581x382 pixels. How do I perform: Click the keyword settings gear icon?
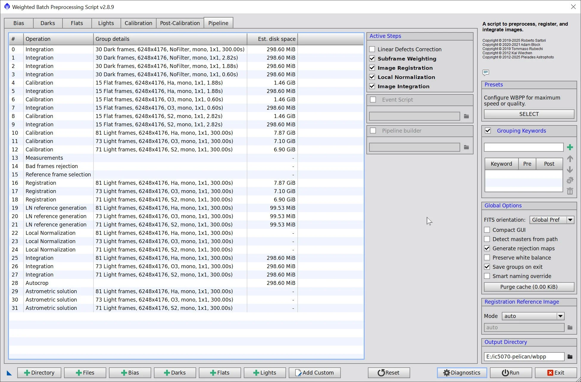coord(570,180)
